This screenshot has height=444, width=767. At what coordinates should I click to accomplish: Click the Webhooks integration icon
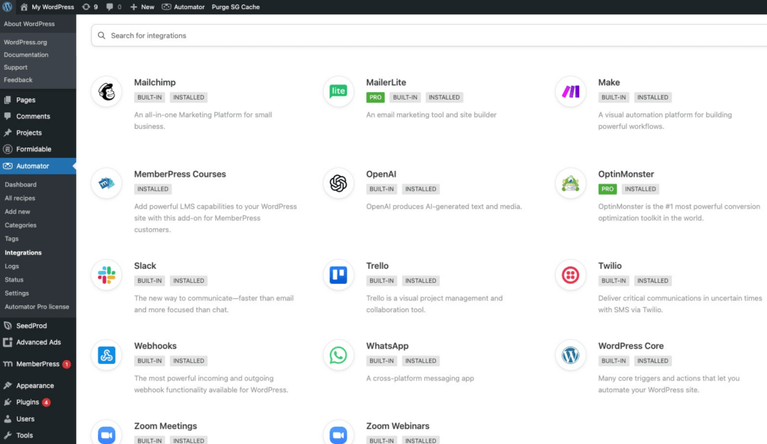click(x=106, y=356)
